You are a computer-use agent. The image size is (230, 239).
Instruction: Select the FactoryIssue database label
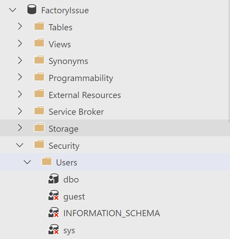pos(65,10)
